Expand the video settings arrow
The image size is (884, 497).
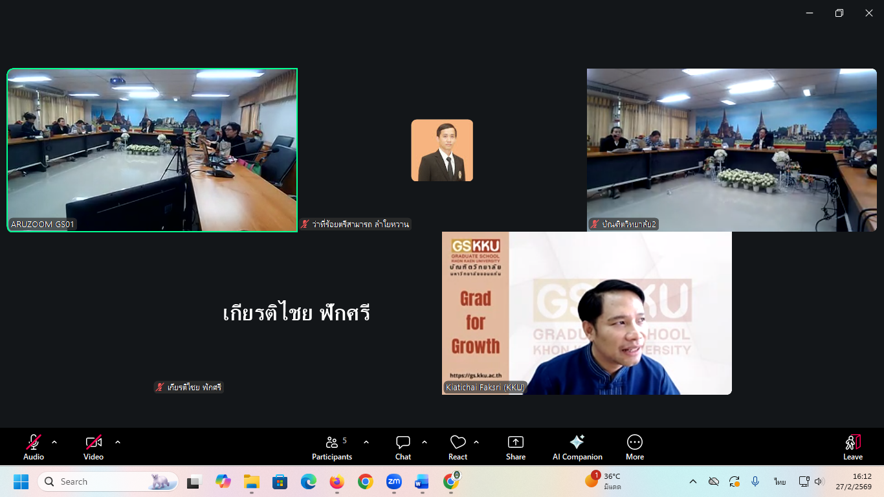pos(118,442)
